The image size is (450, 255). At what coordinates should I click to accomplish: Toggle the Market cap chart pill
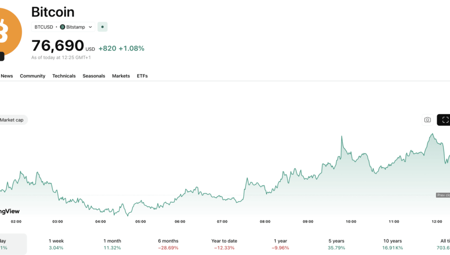point(12,120)
